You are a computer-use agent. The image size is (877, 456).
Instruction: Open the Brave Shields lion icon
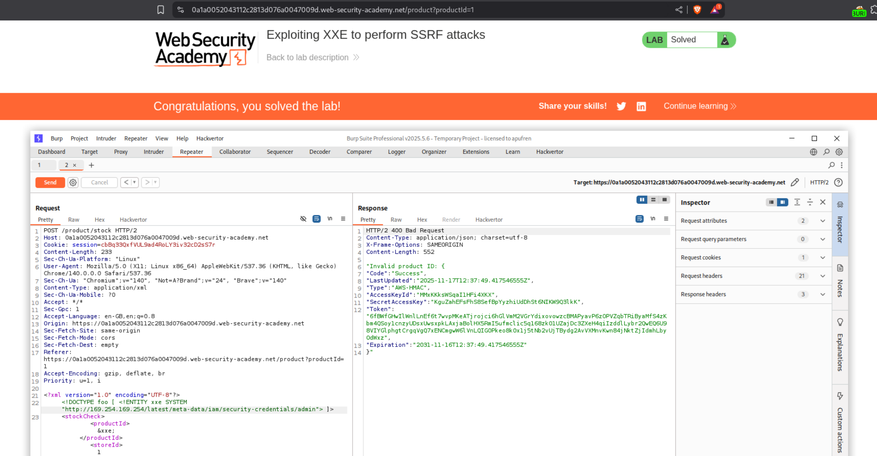pos(697,10)
